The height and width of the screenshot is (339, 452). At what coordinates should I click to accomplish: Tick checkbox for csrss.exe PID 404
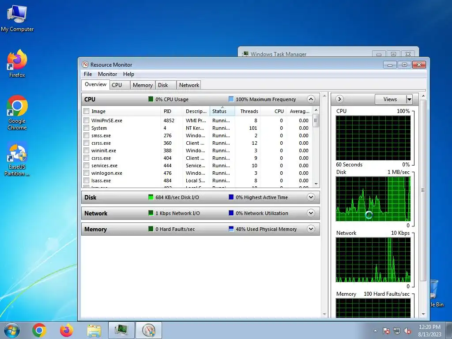click(x=86, y=158)
